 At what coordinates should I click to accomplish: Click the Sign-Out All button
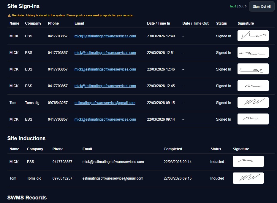(262, 7)
